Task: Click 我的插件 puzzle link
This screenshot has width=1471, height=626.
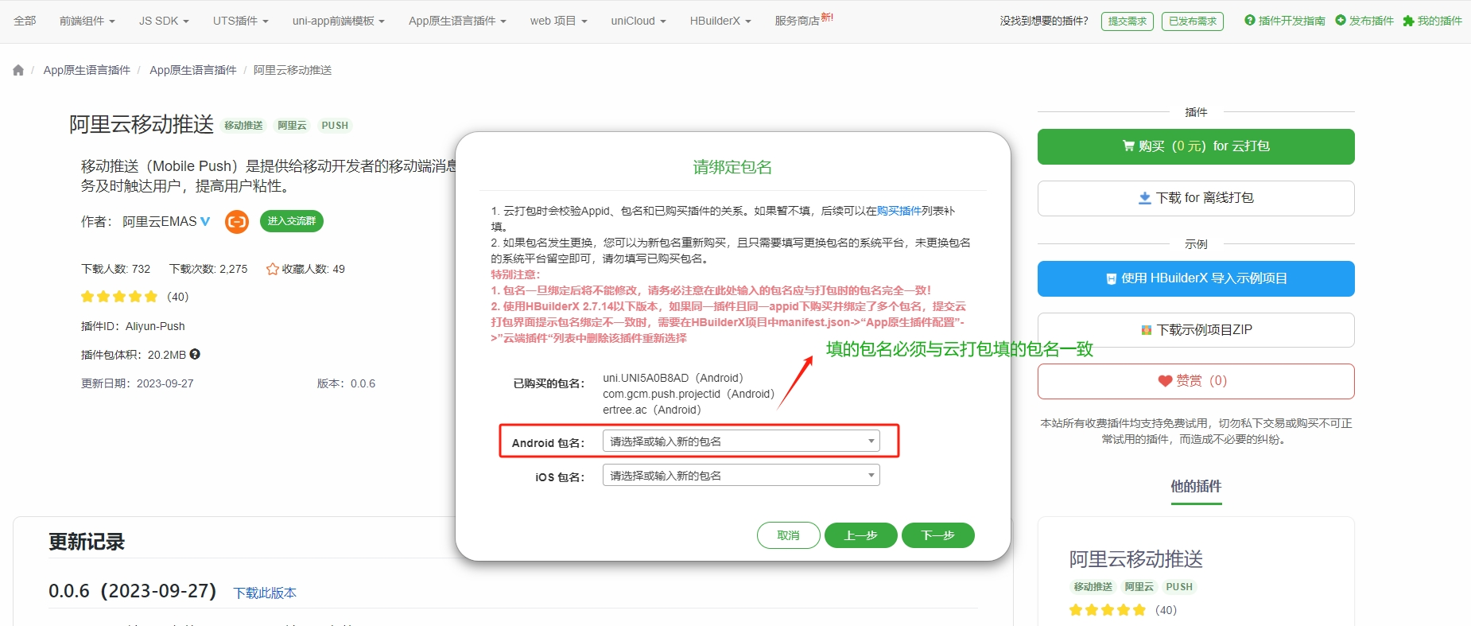Action: 1432,21
